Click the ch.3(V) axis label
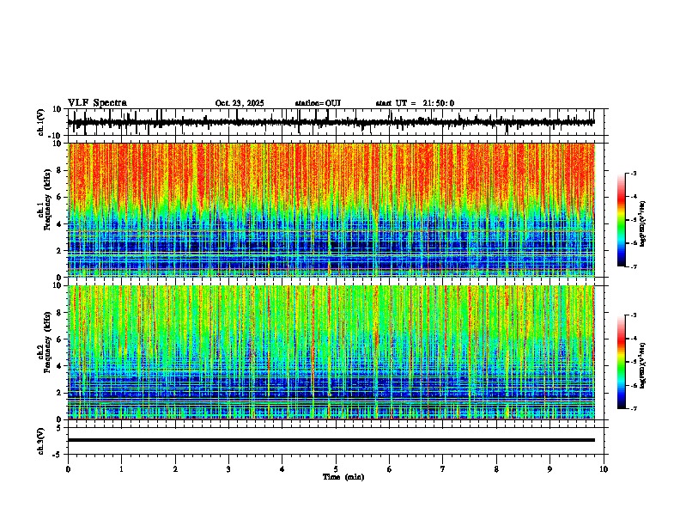Screen dimensions: 680x526 [x=41, y=442]
